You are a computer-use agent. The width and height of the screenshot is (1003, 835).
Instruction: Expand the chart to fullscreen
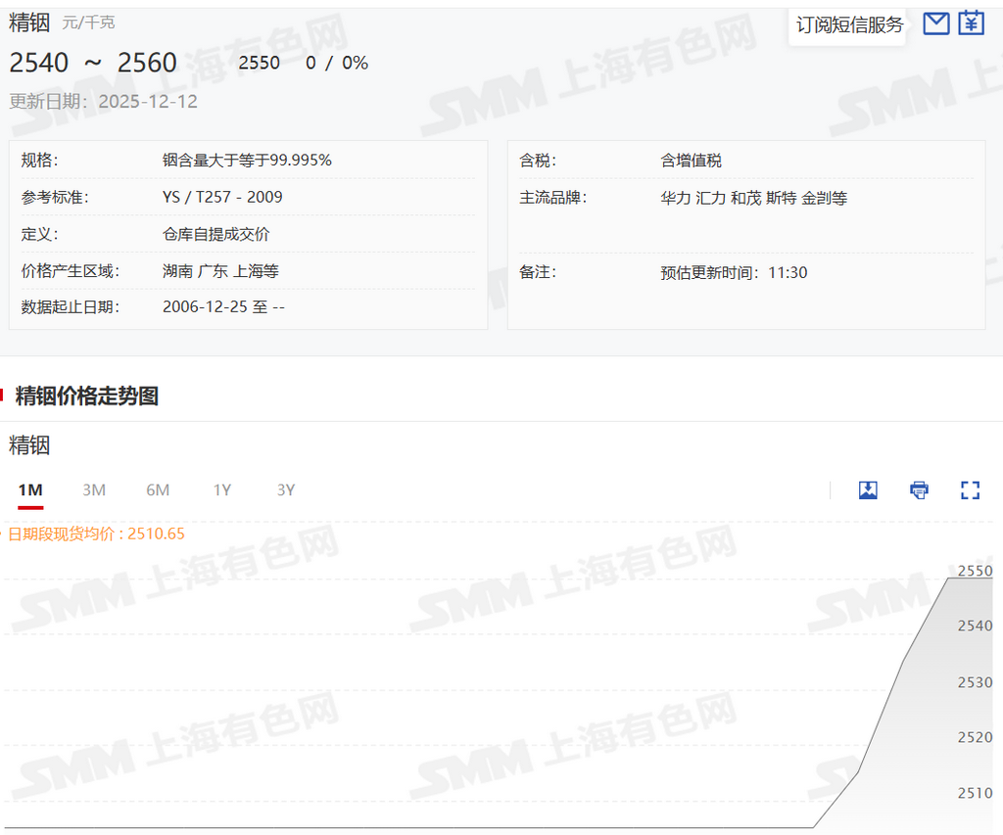pos(970,490)
